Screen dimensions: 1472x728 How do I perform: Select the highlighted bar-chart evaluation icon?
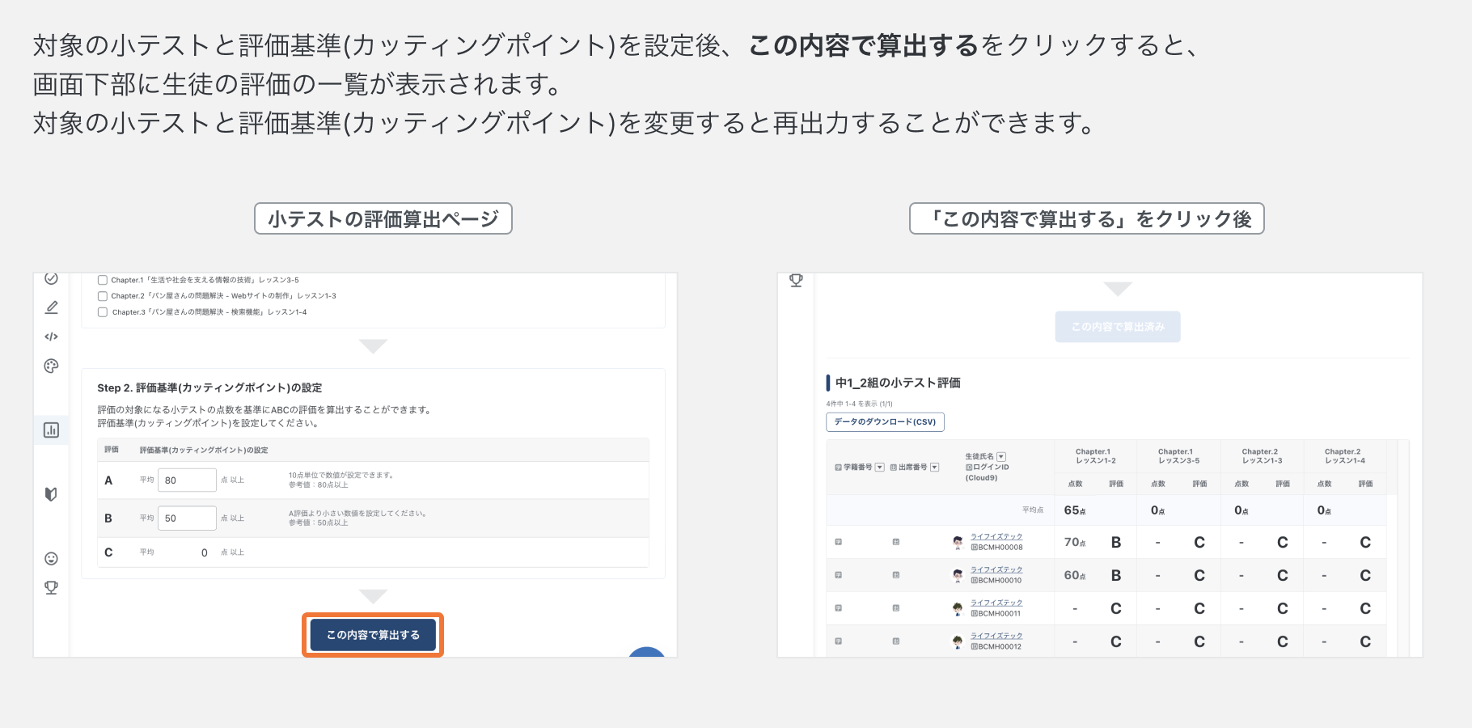(x=52, y=430)
